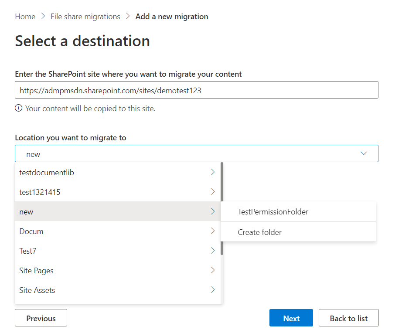Viewport: 395px width, 333px height.
Task: Expand the Site Assets chevron
Action: [213, 290]
